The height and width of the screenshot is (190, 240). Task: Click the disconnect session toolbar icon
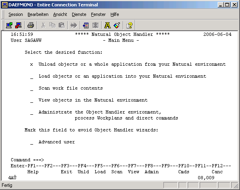18,25
